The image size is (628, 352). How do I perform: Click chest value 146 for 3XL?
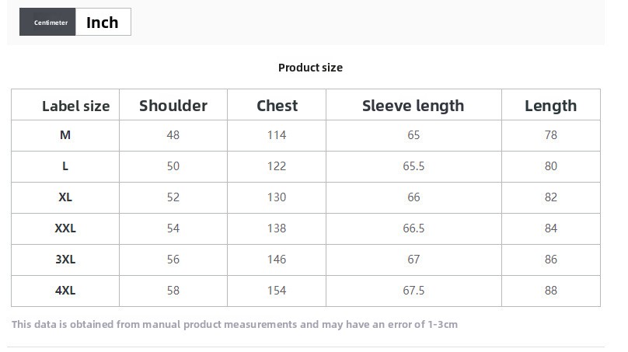click(x=277, y=260)
